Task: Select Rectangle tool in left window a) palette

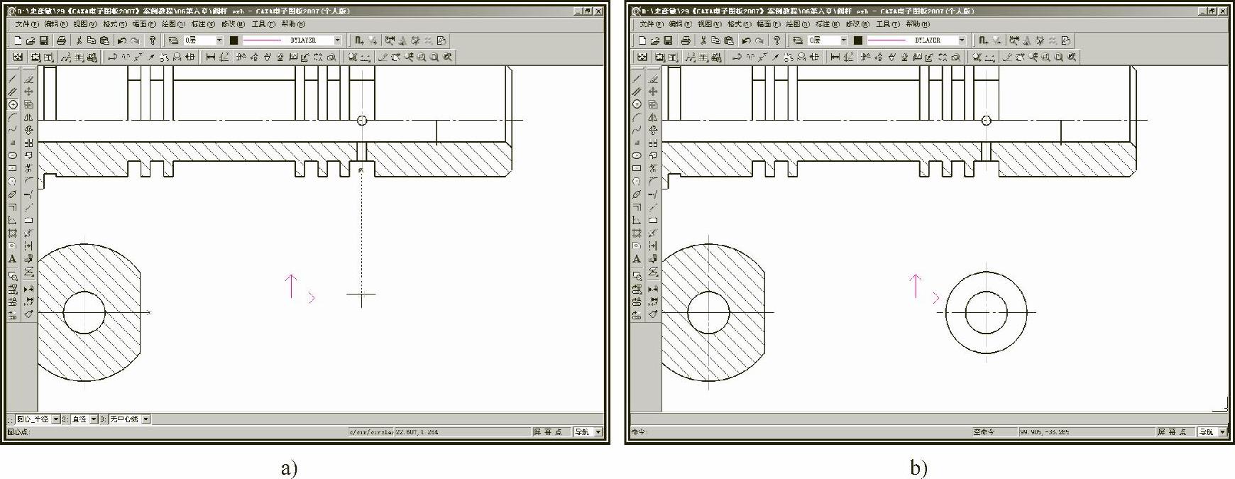Action: pyautogui.click(x=13, y=168)
